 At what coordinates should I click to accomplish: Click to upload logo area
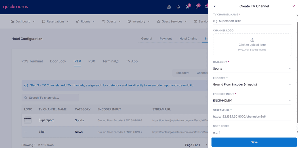click(x=252, y=45)
